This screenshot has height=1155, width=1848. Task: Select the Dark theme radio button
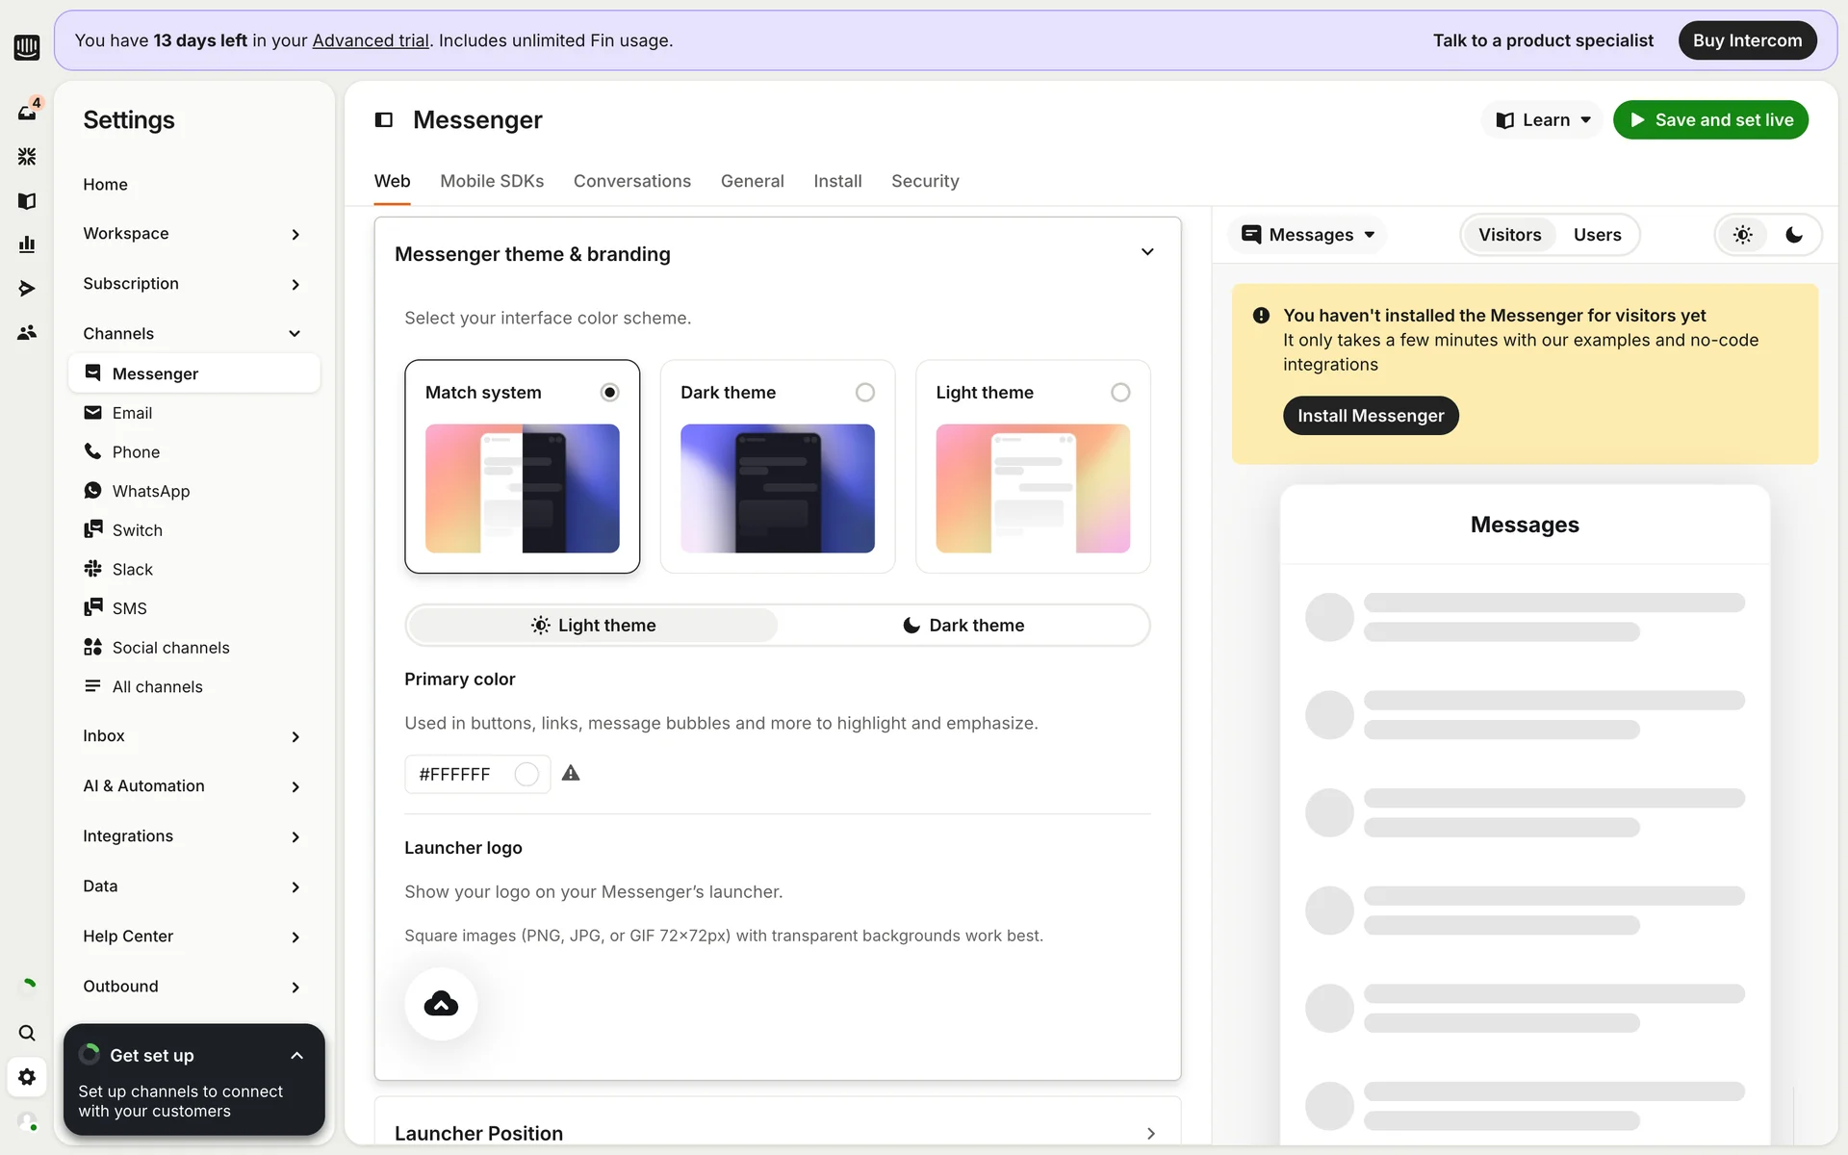[864, 393]
